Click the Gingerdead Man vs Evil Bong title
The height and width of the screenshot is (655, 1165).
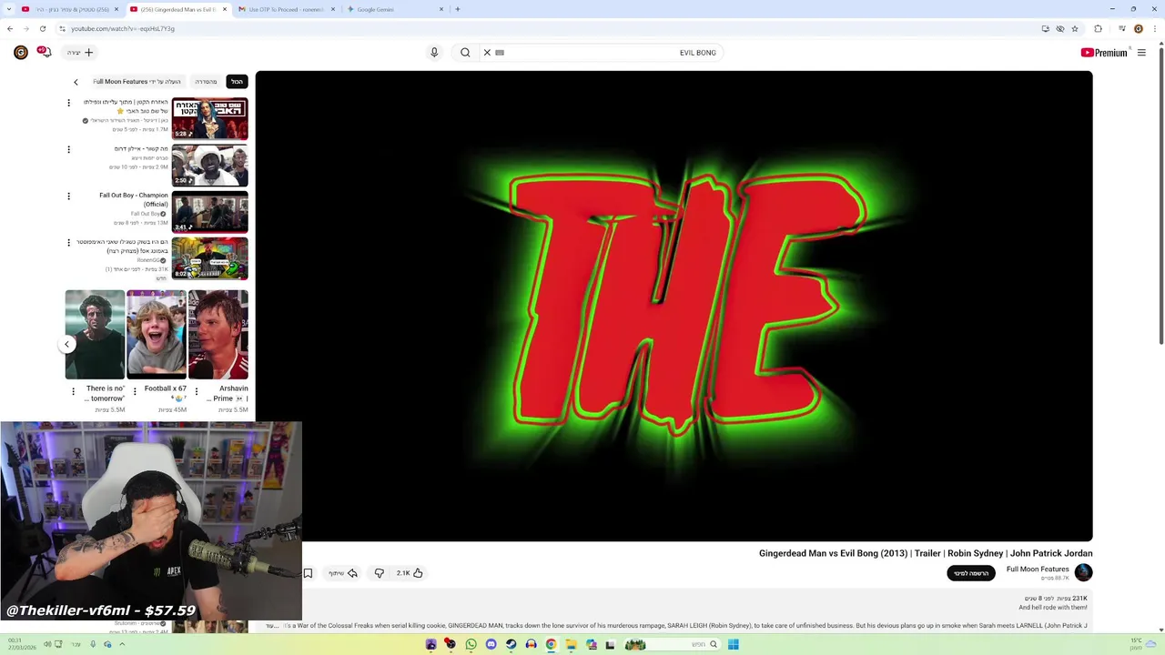[x=926, y=553]
